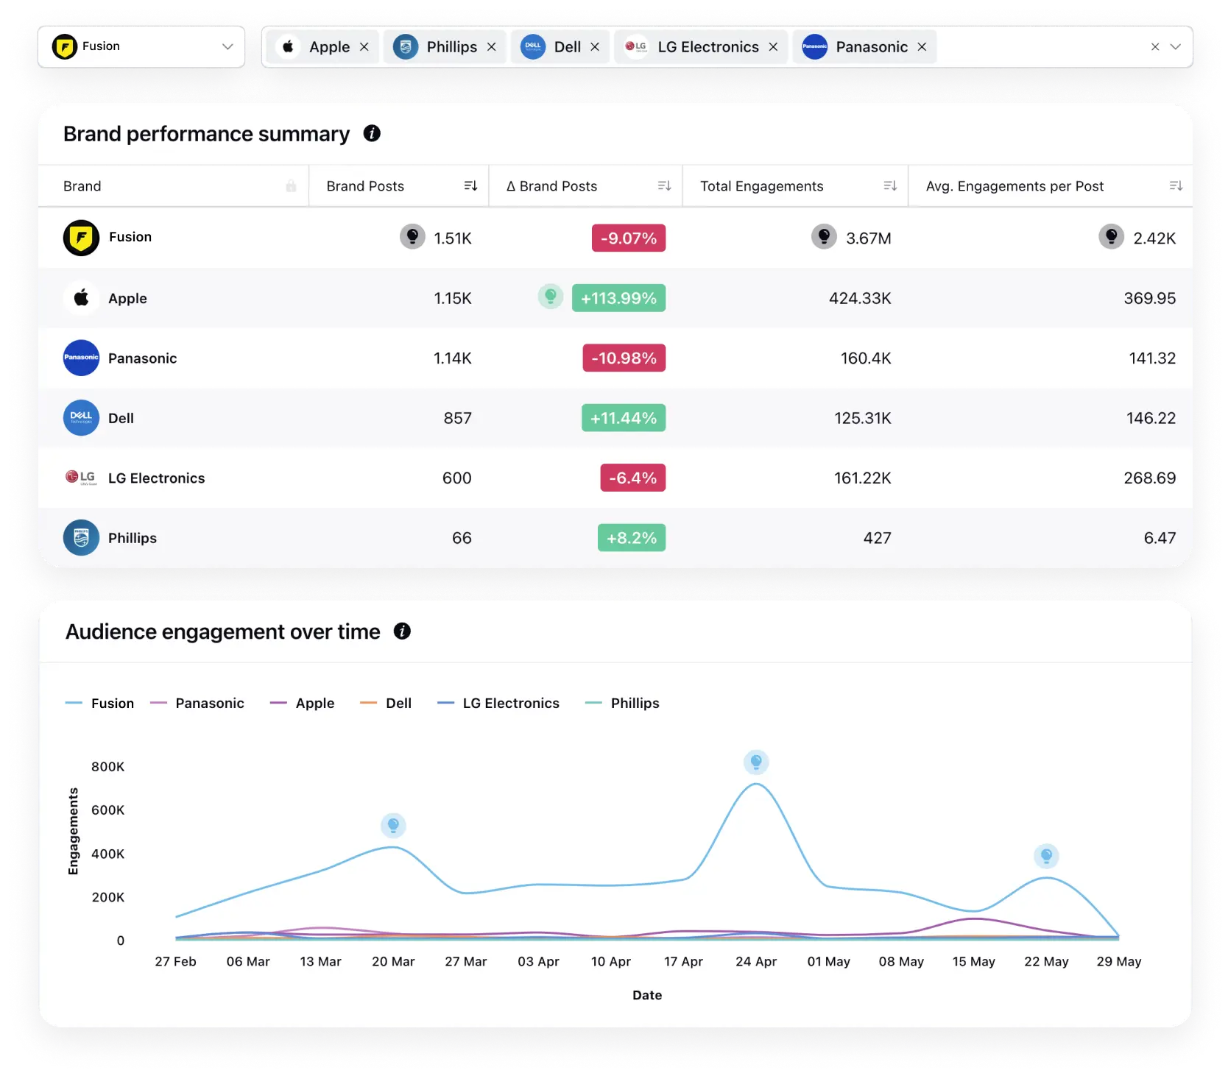Remove Apple from competitor filter
1228x1073 pixels.
pos(364,47)
